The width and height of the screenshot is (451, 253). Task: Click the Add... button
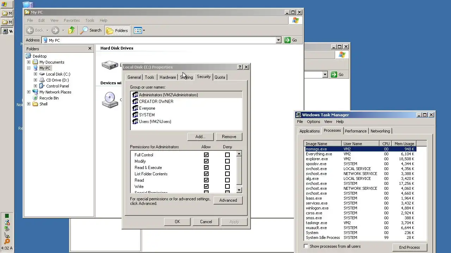tap(200, 137)
